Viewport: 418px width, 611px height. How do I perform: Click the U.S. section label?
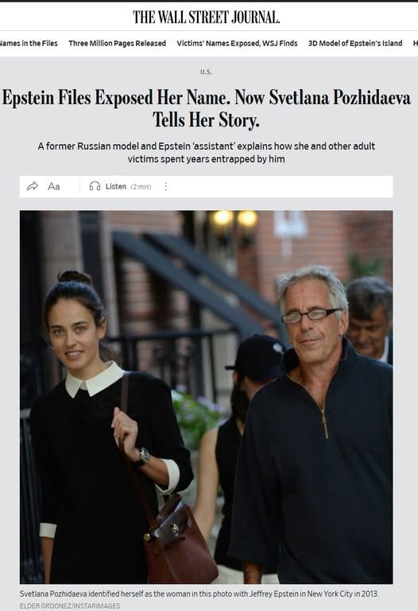click(206, 72)
